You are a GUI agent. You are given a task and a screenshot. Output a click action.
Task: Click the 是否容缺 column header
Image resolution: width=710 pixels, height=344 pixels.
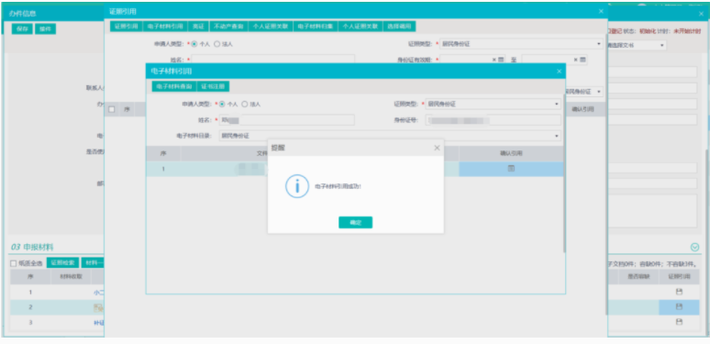click(638, 277)
